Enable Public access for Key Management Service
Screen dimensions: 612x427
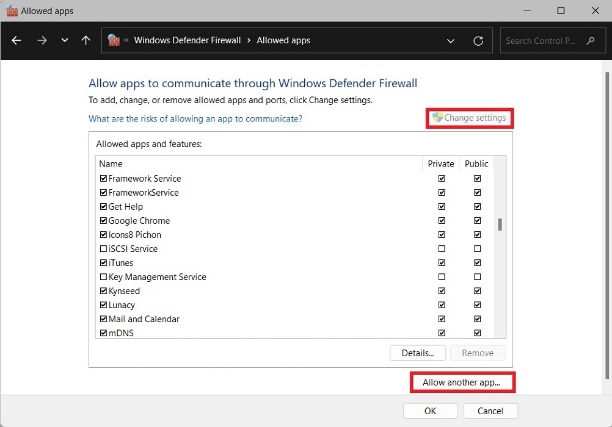click(x=477, y=276)
